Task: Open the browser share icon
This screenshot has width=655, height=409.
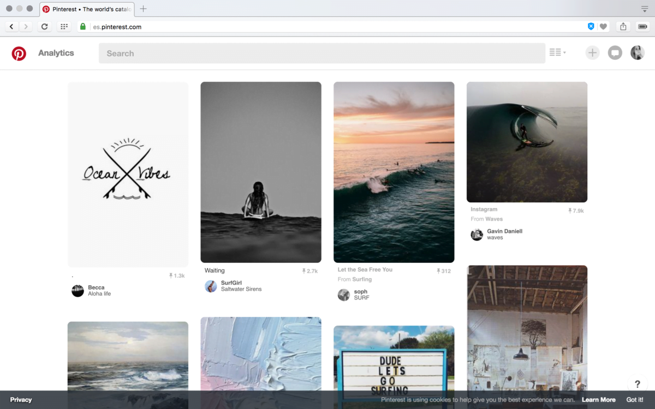Action: pyautogui.click(x=623, y=27)
